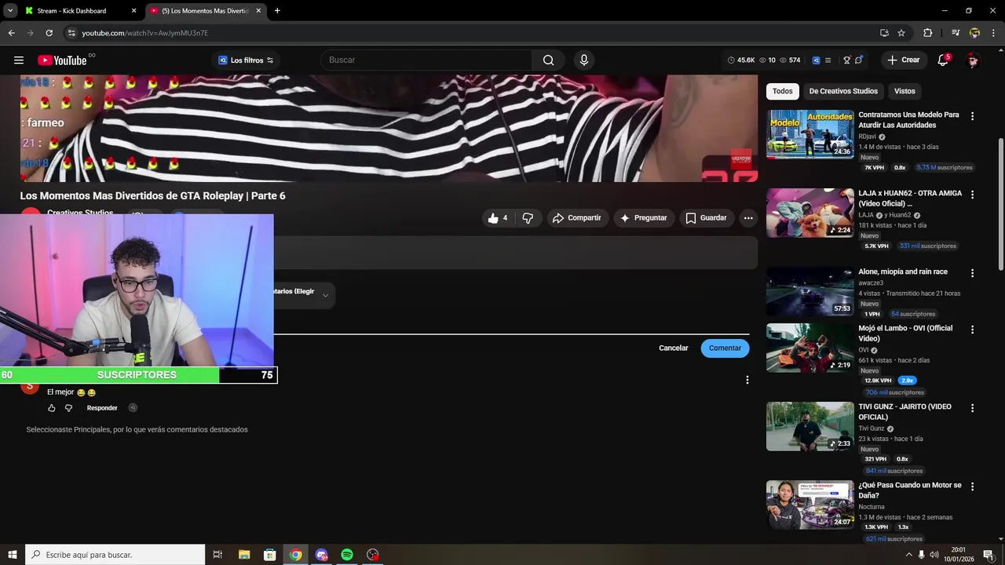Open the account avatar menu

click(x=973, y=60)
